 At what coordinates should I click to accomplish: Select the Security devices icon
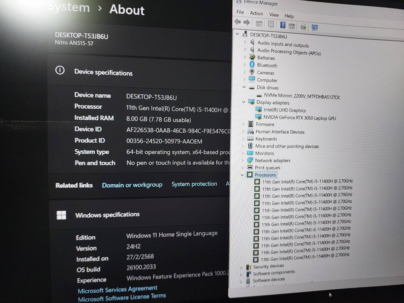click(x=249, y=267)
